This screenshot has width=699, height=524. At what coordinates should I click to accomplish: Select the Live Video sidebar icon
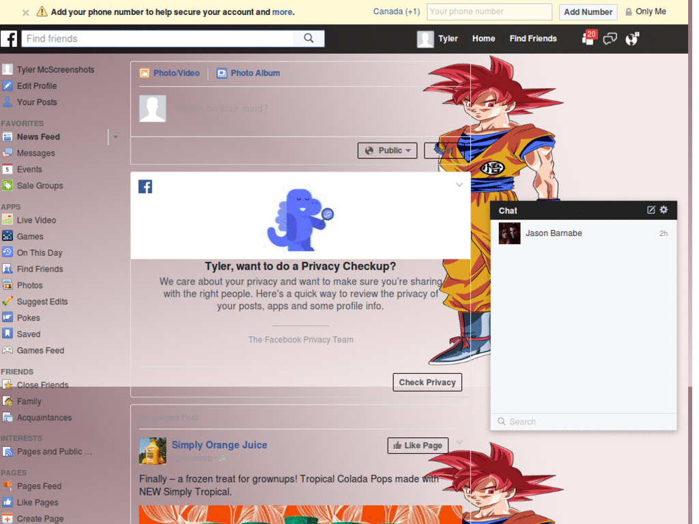pos(10,220)
